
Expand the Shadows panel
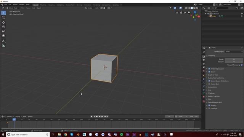(x=211, y=93)
